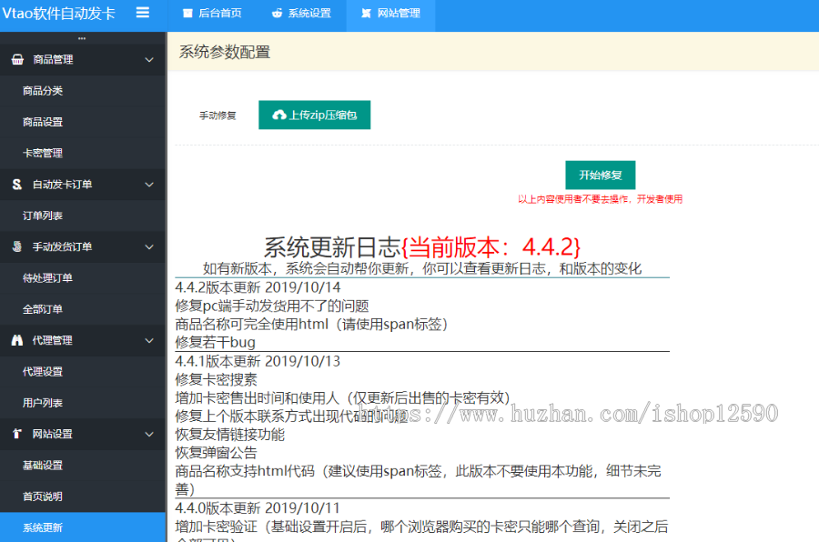Click the 网站设置 group label
819x542 pixels.
click(52, 434)
